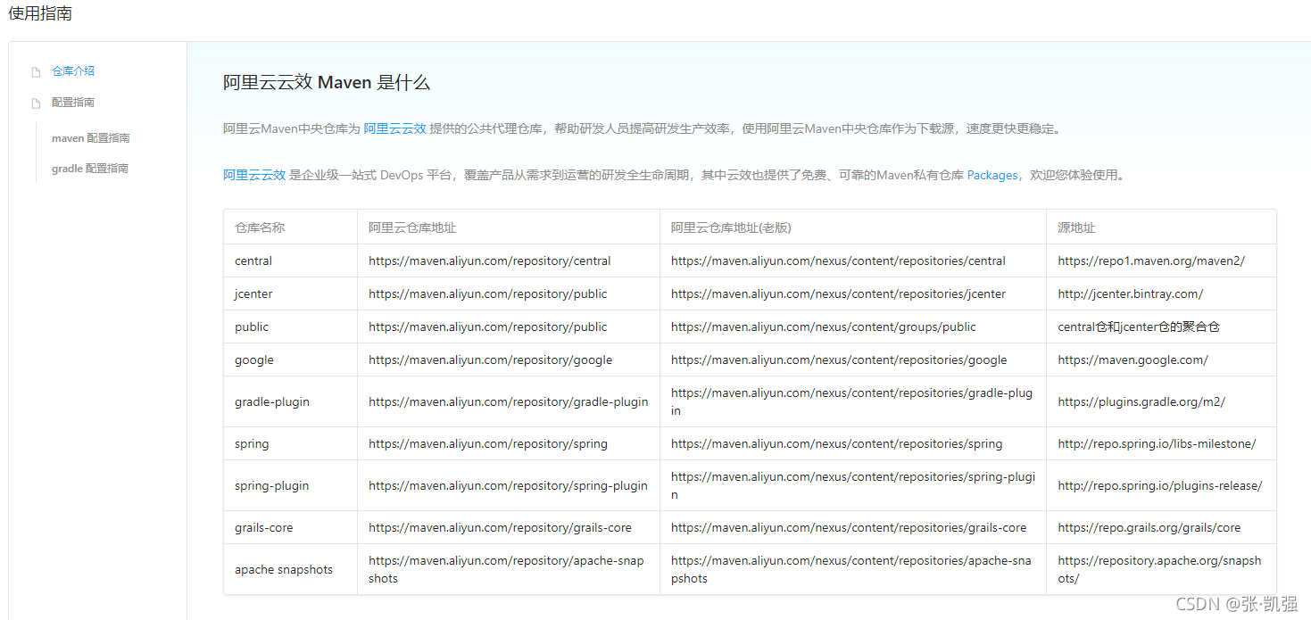Open the 配置指南 sidebar item
Image resolution: width=1311 pixels, height=620 pixels.
pos(73,103)
